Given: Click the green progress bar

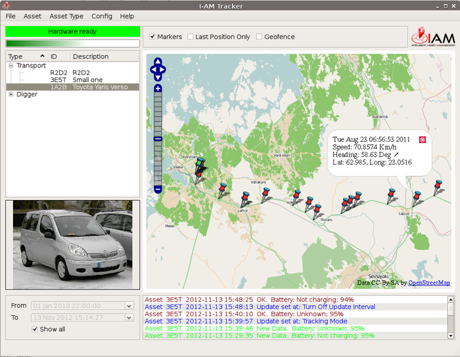Looking at the screenshot, I should [72, 43].
